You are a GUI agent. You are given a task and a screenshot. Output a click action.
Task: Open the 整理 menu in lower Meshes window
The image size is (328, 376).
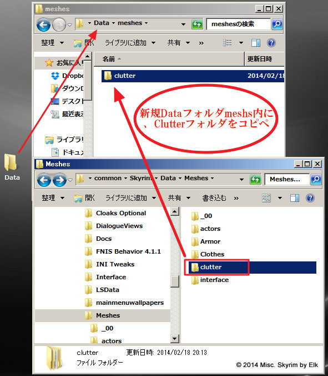[53, 198]
